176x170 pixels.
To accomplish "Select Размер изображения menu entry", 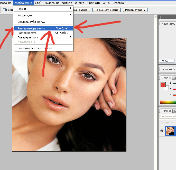I will point(43,28).
